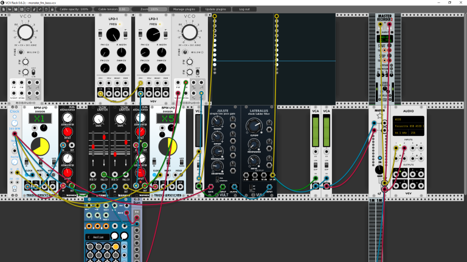This screenshot has height=262, width=467.
Task: Click the second VCO large frequency knob
Action: pos(190,32)
